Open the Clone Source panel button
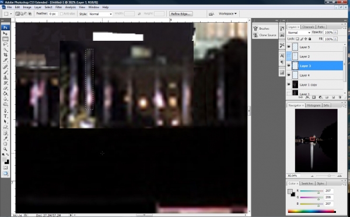 (x=265, y=35)
